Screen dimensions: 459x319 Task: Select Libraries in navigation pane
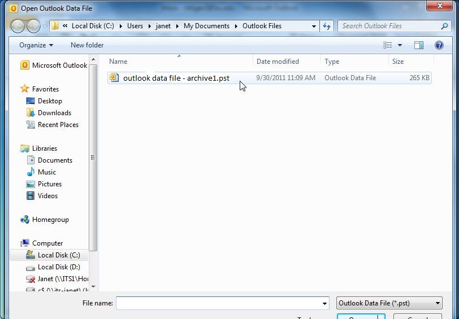click(x=45, y=148)
